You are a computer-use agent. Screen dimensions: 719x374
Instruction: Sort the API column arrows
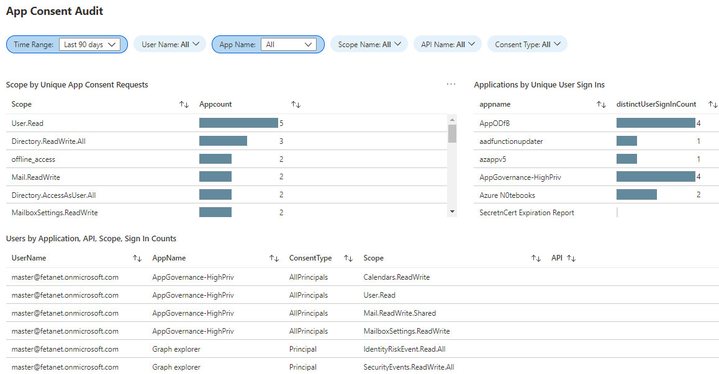[571, 258]
